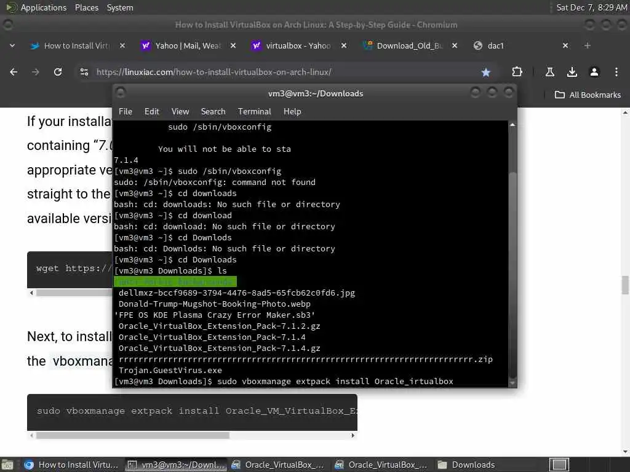This screenshot has width=630, height=472.
Task: Click the sudo vboxmanage extpack code block
Action: coord(192,411)
